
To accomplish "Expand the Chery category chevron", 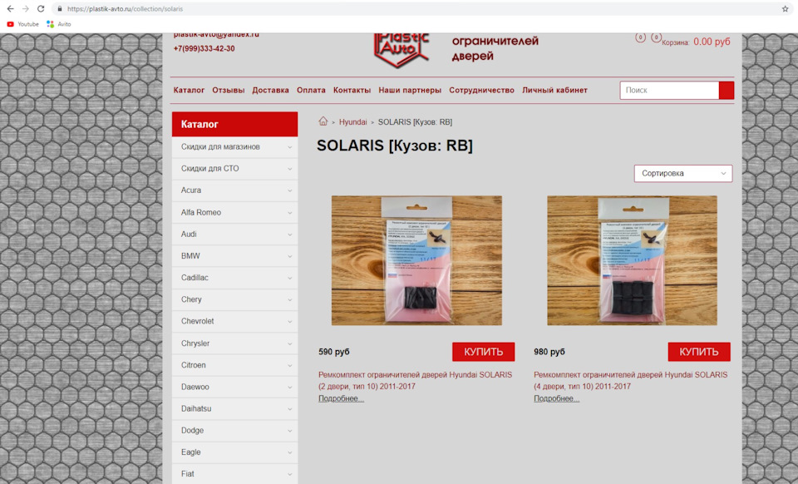I will (289, 300).
